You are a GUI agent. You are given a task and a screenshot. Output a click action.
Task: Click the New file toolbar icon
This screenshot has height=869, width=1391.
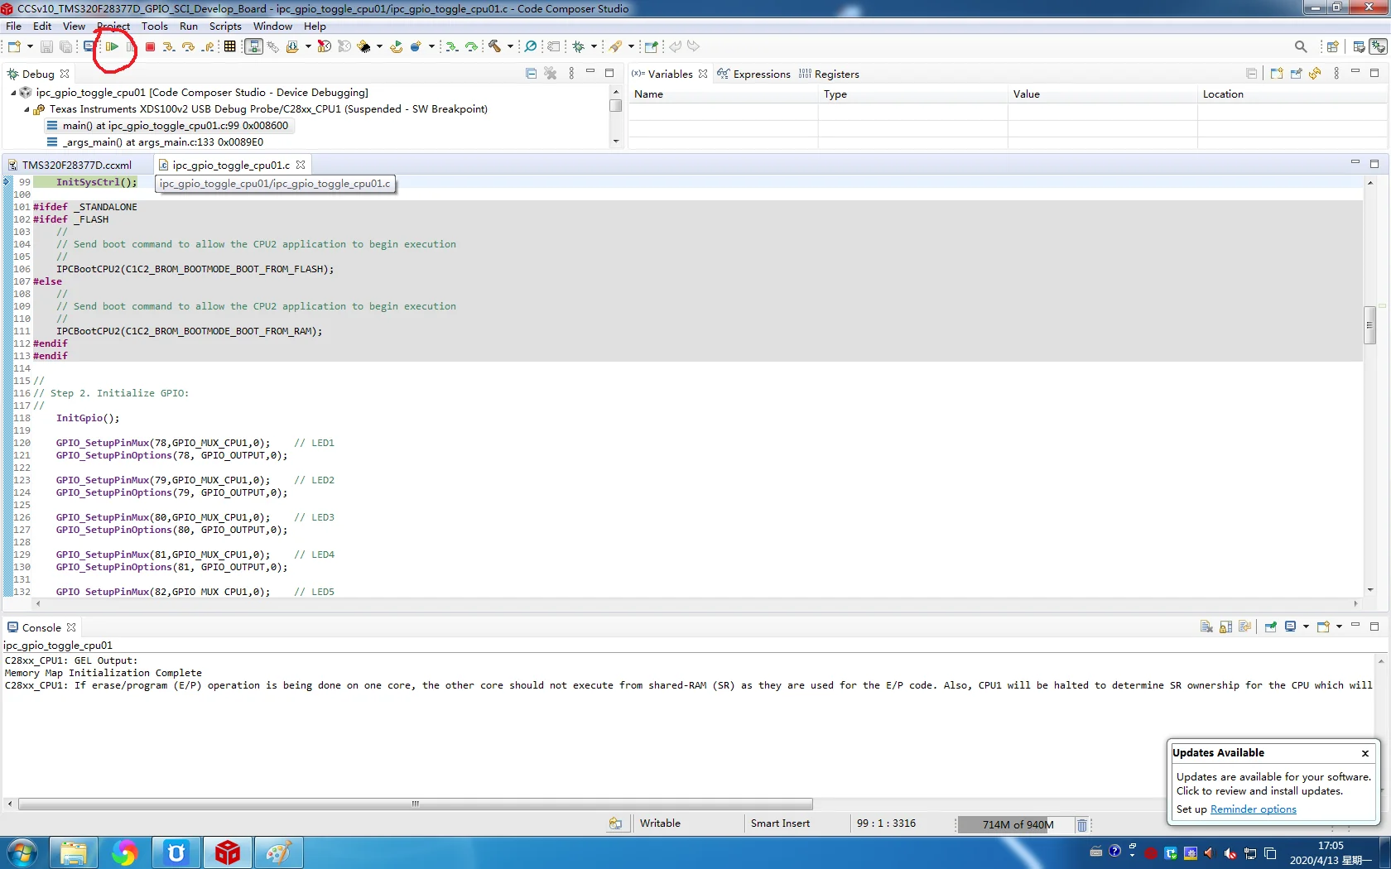coord(14,47)
